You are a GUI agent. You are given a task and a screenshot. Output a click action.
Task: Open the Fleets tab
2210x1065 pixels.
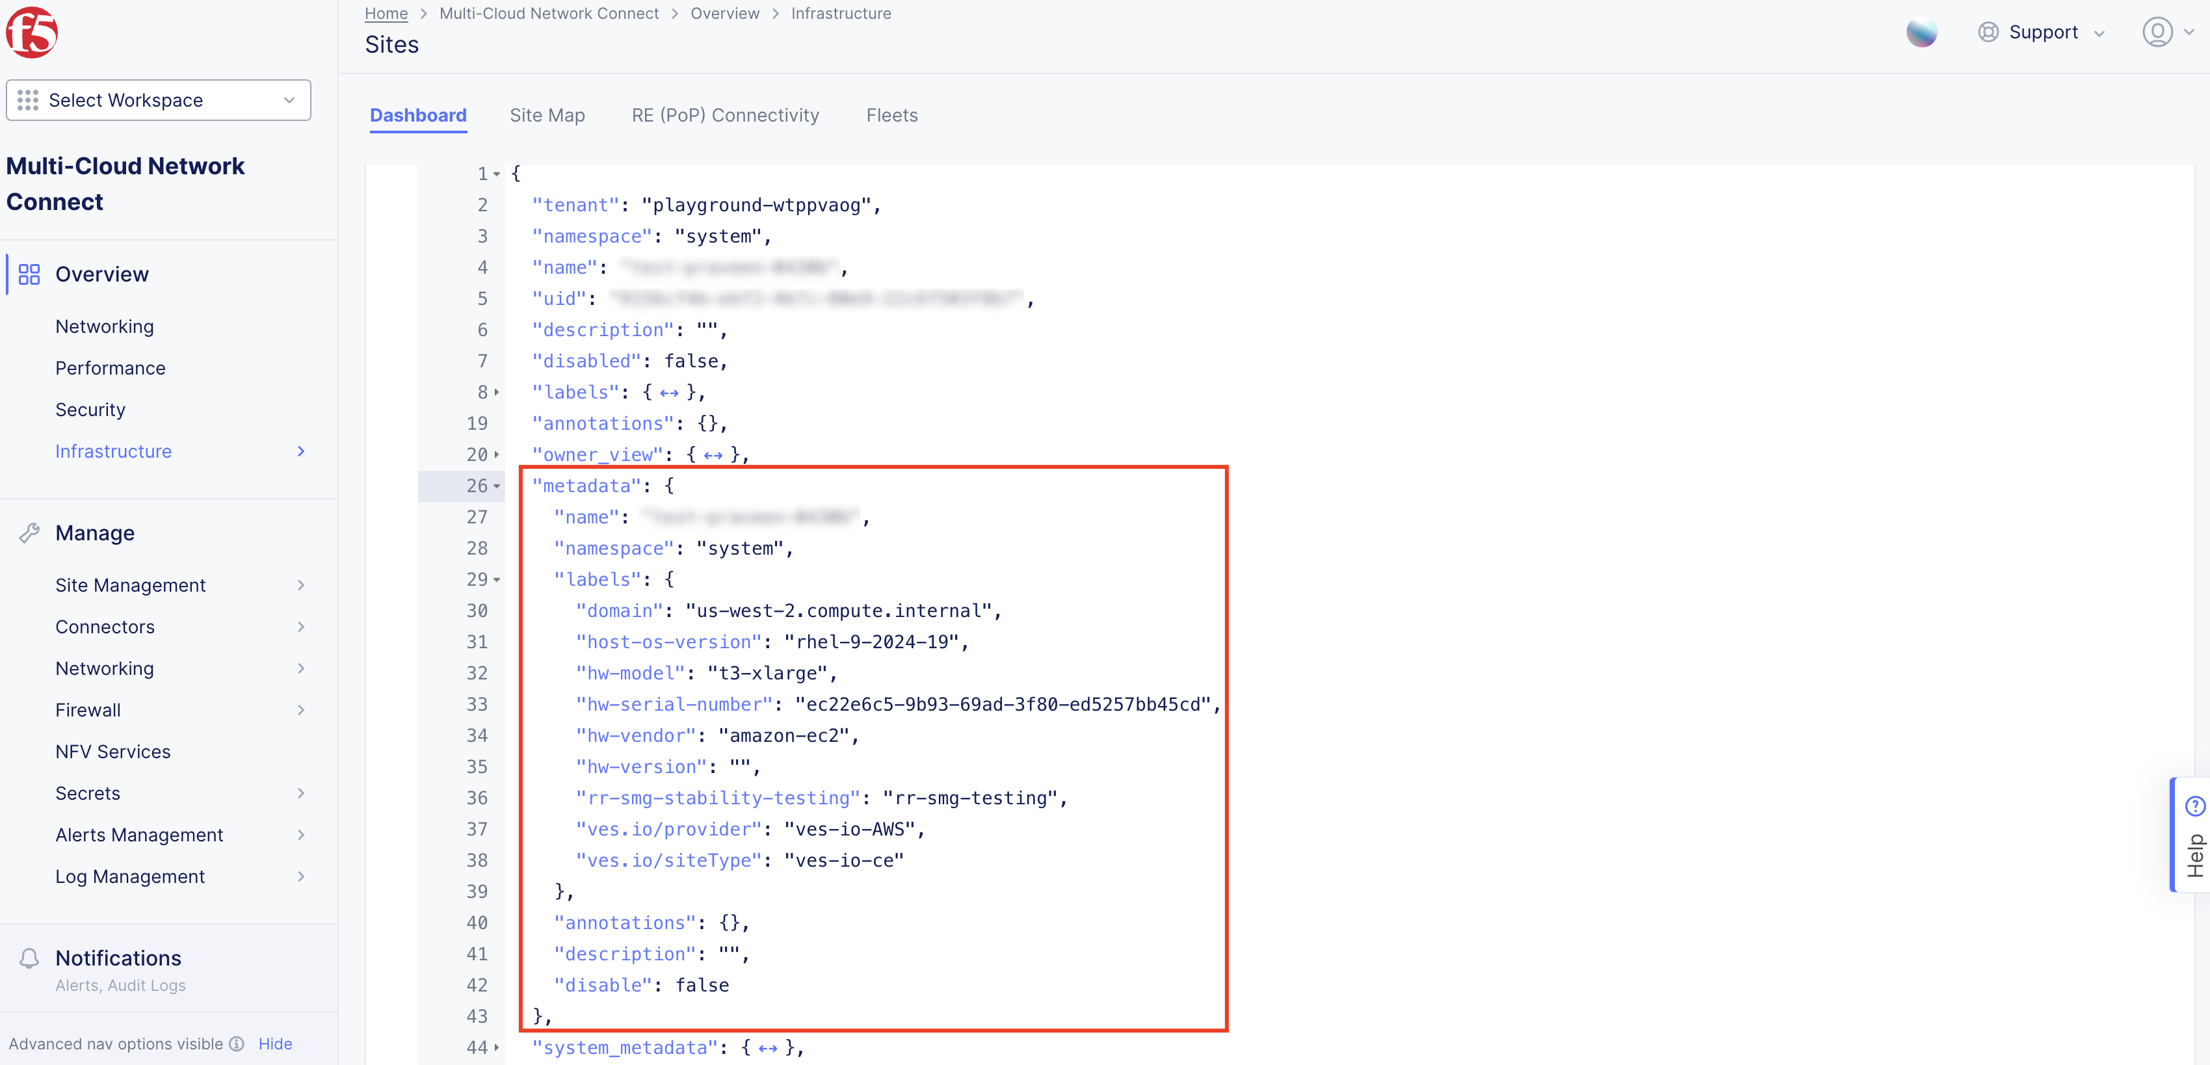[891, 115]
